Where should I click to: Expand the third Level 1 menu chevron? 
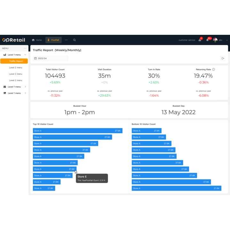(25, 93)
